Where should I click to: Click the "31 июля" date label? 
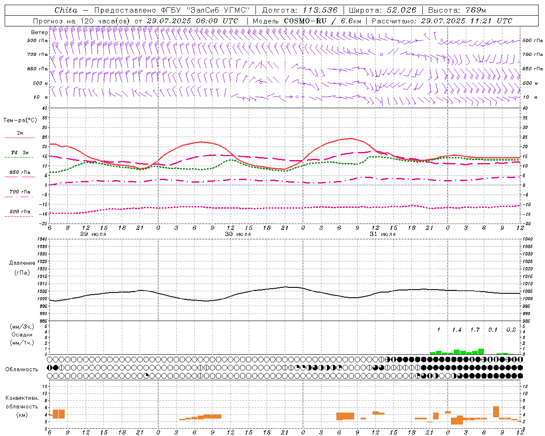click(382, 234)
